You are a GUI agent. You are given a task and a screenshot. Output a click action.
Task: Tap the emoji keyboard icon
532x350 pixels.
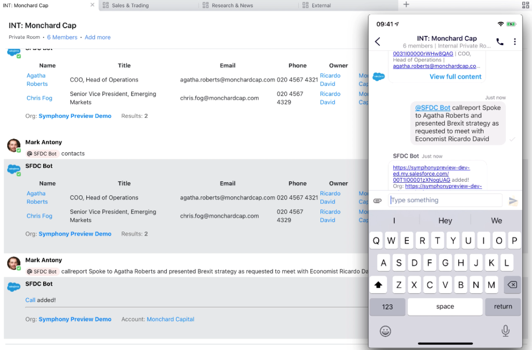385,331
